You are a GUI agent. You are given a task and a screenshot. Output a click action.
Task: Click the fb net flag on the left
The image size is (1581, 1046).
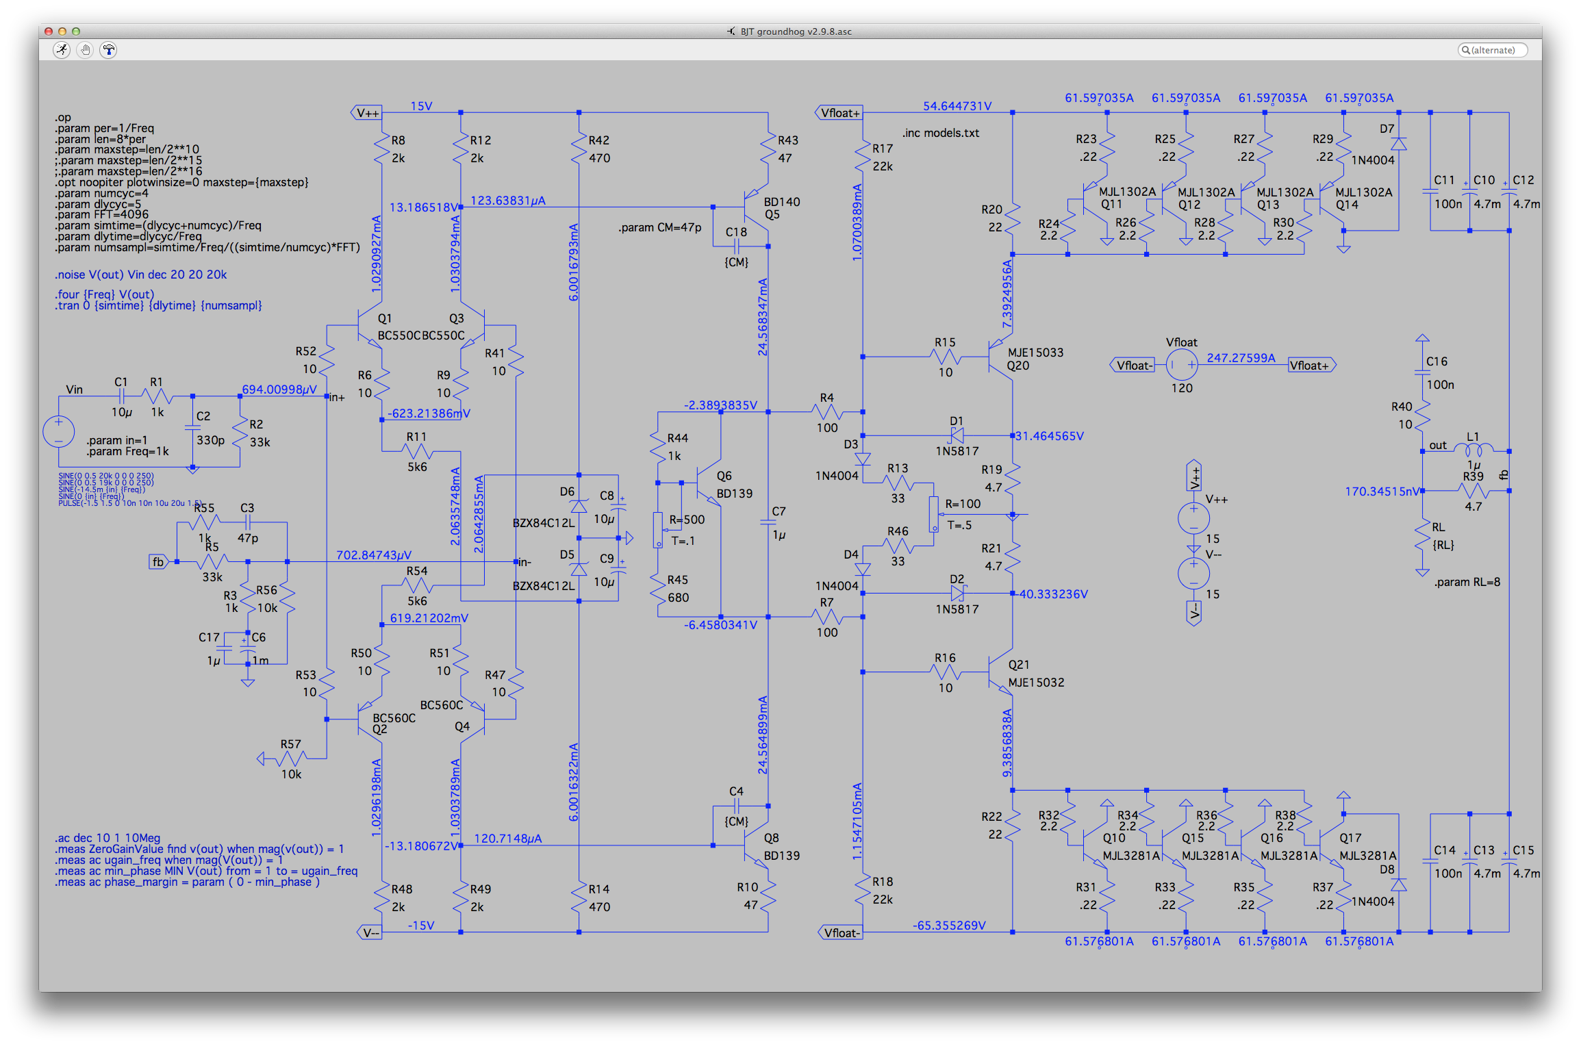pos(158,562)
